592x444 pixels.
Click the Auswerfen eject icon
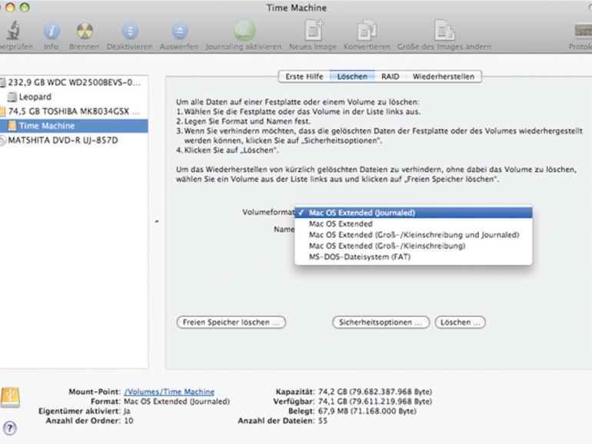pos(180,31)
